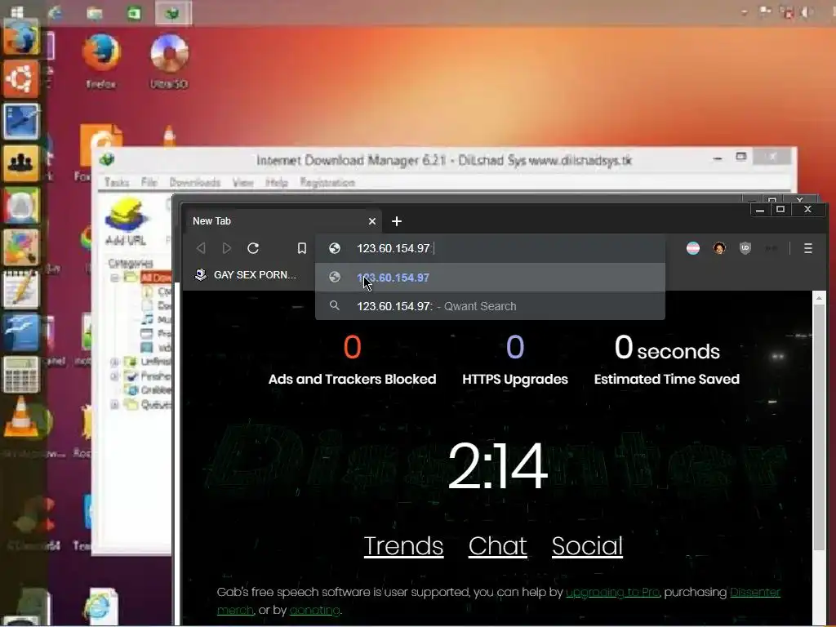
Task: Click the pink and blue striped extension icon
Action: coord(693,248)
